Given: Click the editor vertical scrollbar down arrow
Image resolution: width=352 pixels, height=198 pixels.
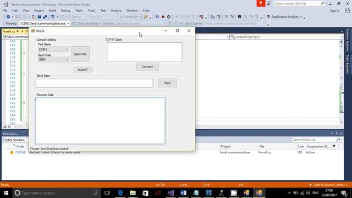Looking at the screenshot, I should tap(342, 122).
